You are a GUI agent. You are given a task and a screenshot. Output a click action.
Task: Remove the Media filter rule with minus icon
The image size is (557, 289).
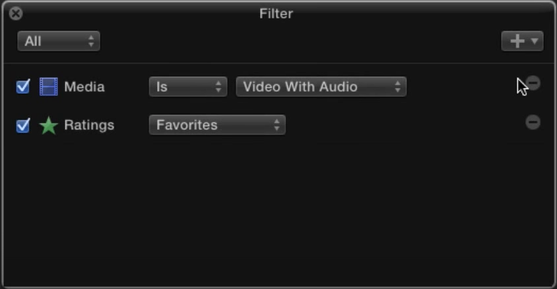click(533, 83)
